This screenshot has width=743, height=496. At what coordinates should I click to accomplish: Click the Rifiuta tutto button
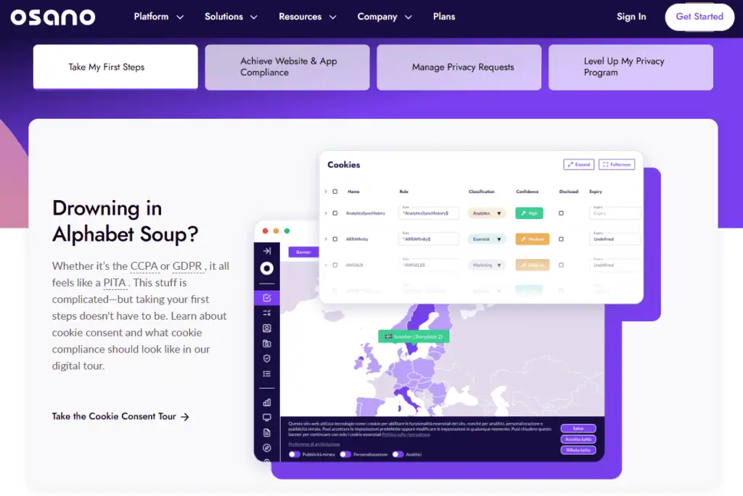578,450
